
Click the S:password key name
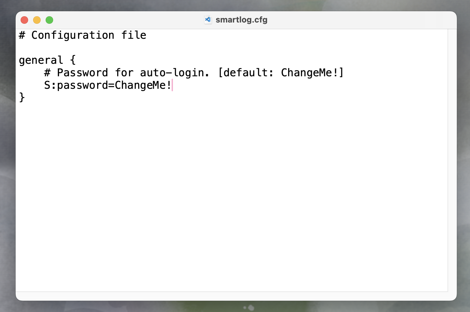76,85
